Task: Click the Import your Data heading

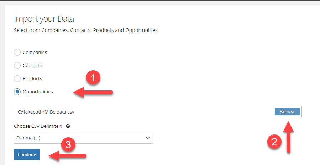Action: [44, 19]
